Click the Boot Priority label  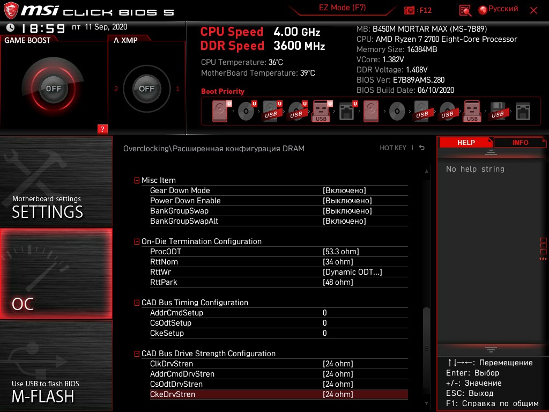tap(222, 91)
